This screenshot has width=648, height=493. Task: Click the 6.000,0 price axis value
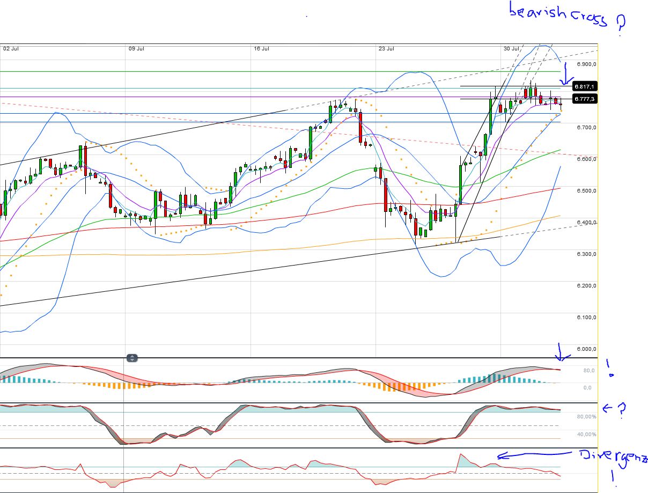tap(586, 349)
